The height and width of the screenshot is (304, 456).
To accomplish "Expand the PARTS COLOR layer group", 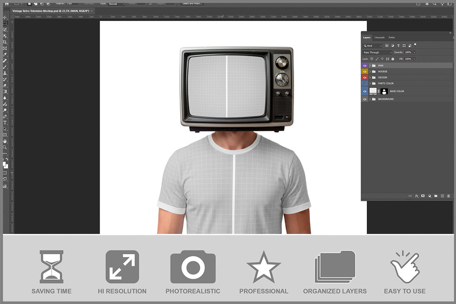I will 370,83.
